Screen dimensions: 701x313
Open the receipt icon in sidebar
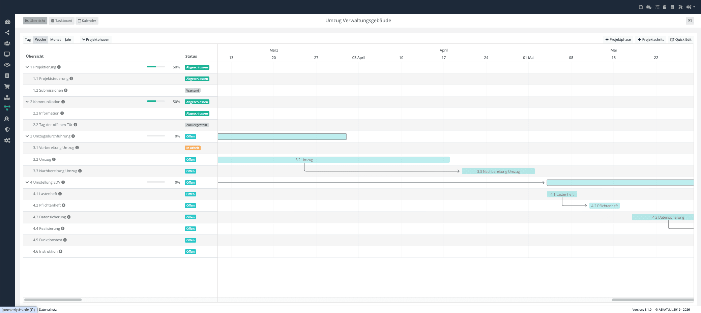[x=7, y=76]
